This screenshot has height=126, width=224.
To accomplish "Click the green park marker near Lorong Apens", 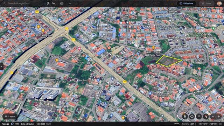I will 213,28.
